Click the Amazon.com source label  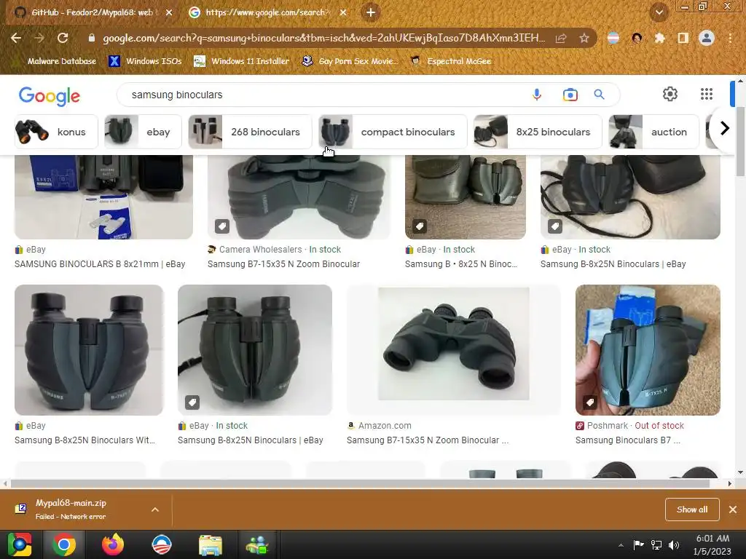pyautogui.click(x=385, y=426)
